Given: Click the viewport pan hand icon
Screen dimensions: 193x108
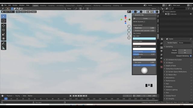Looking at the screenshot, I should point(129,30).
